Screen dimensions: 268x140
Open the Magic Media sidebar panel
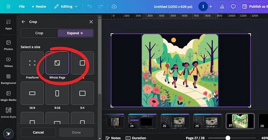point(8,96)
